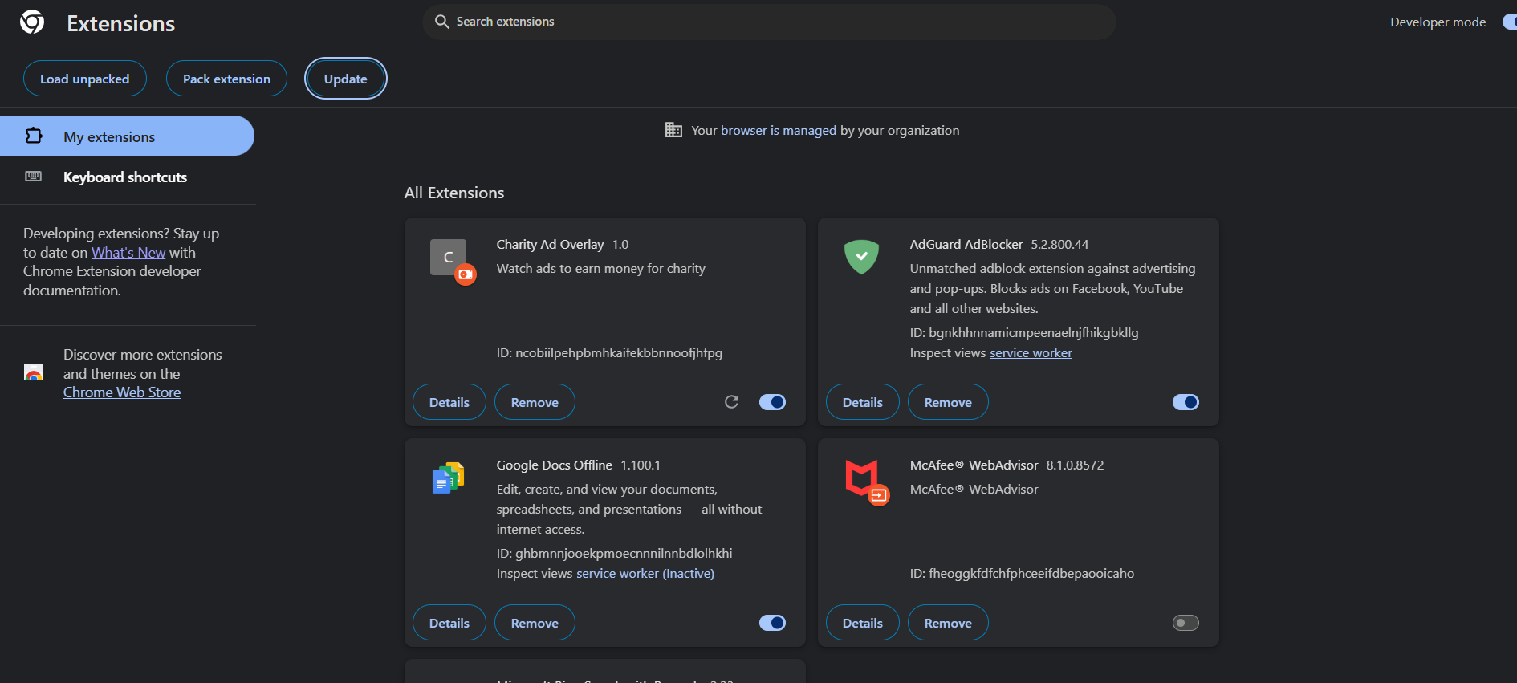Focus the Search extensions field
Screen dimensions: 1517x683
click(769, 22)
